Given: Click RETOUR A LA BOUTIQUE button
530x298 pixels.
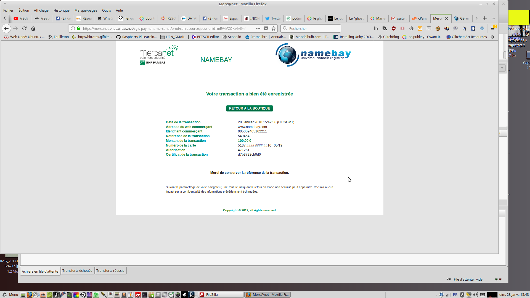Looking at the screenshot, I should tap(249, 108).
